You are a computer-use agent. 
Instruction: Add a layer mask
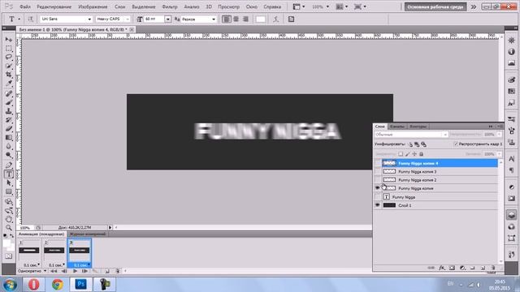click(452, 268)
